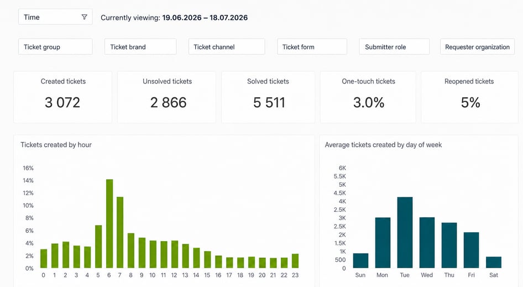Open the Ticket channel filter
523x287 pixels.
(227, 46)
